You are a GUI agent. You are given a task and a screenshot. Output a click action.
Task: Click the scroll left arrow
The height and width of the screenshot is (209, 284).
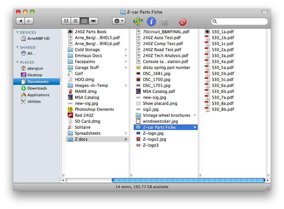[63, 180]
